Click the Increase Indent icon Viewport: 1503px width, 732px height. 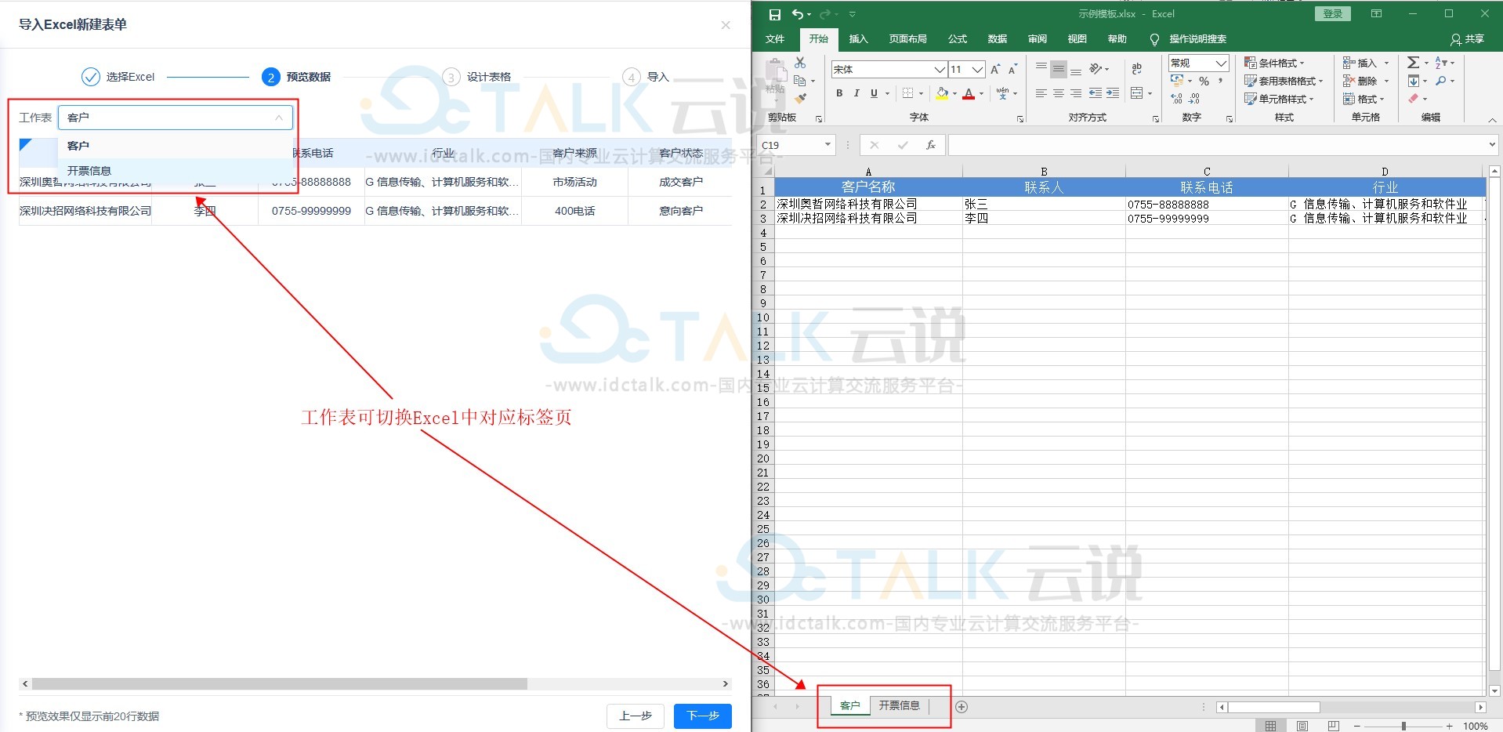point(1113,93)
